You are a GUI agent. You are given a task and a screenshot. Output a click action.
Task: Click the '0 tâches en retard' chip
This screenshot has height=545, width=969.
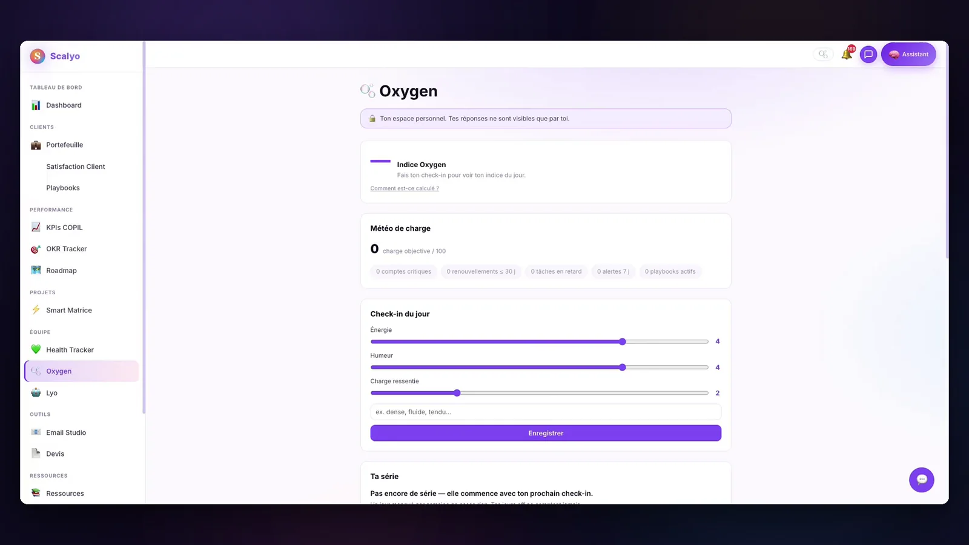[556, 272]
